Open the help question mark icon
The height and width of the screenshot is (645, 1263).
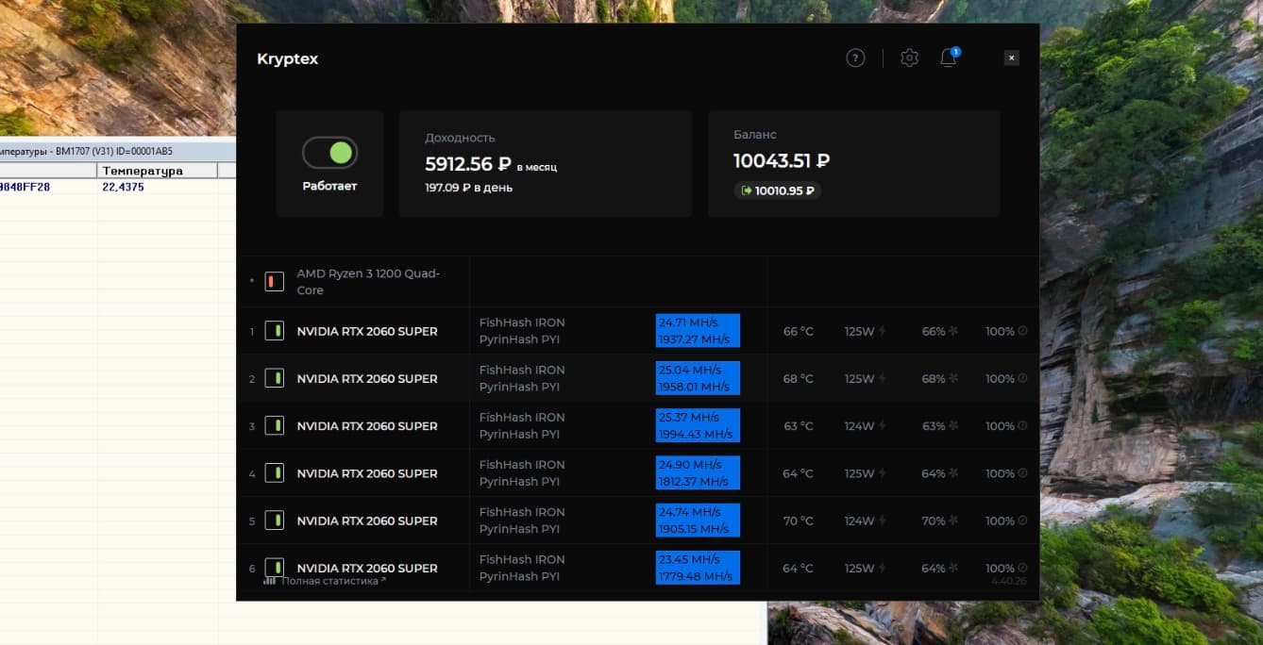coord(855,58)
